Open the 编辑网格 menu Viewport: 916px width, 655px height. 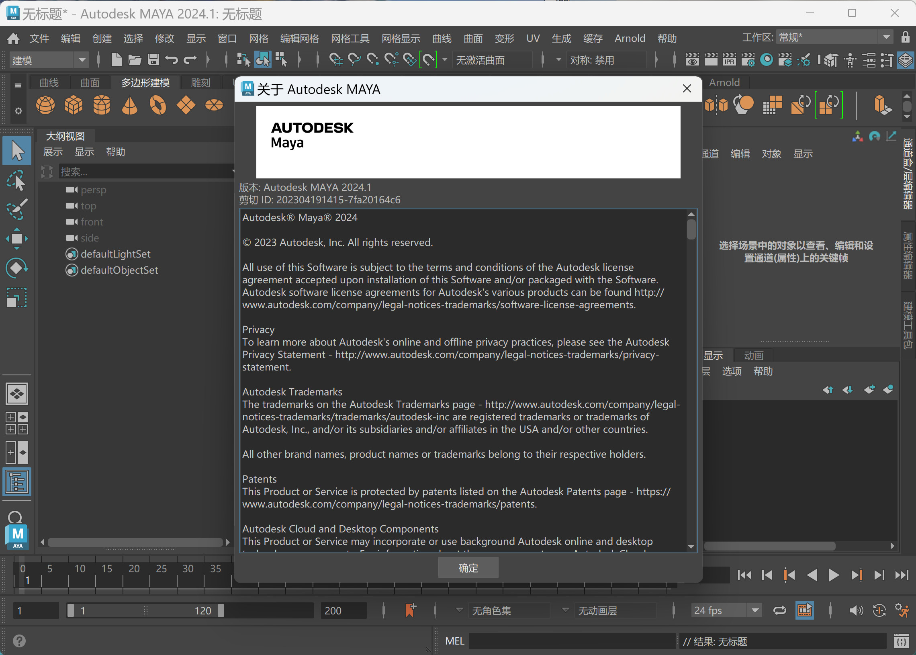pos(300,38)
